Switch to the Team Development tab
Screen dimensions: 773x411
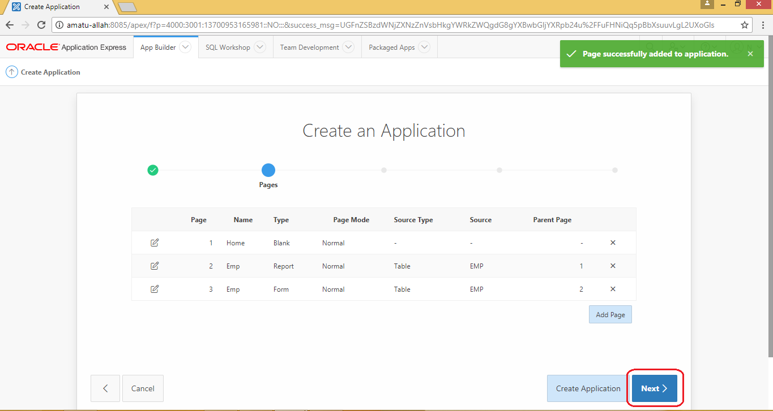click(310, 47)
